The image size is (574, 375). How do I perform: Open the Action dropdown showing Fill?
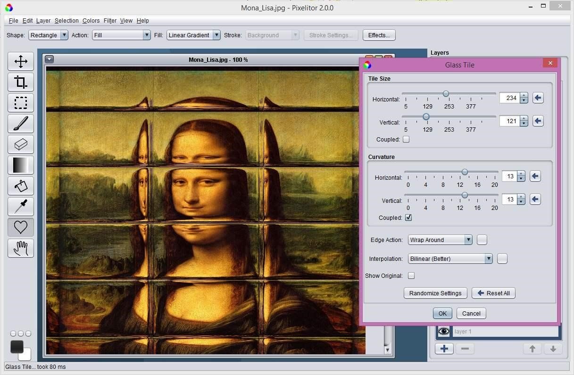click(121, 35)
